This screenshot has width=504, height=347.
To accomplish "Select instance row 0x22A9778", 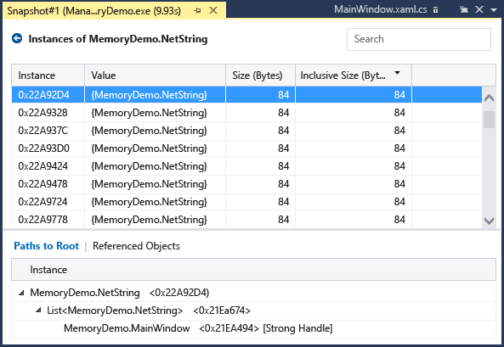I will point(246,220).
